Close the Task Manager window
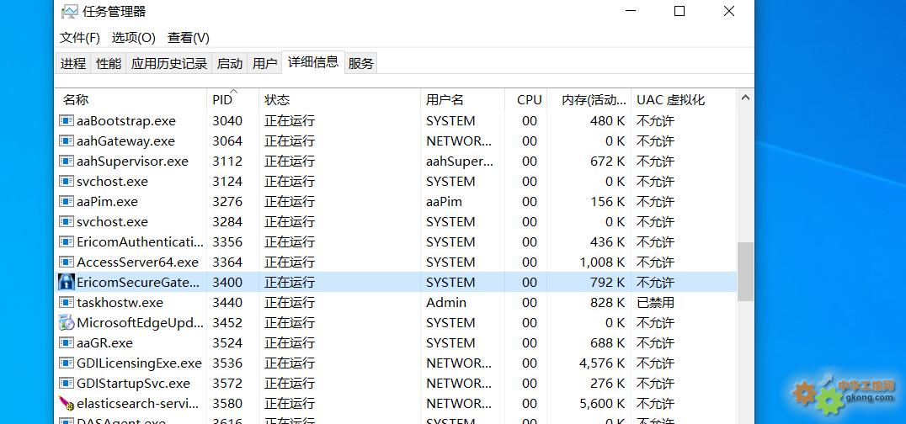Viewport: 906px width, 424px height. coord(729,11)
